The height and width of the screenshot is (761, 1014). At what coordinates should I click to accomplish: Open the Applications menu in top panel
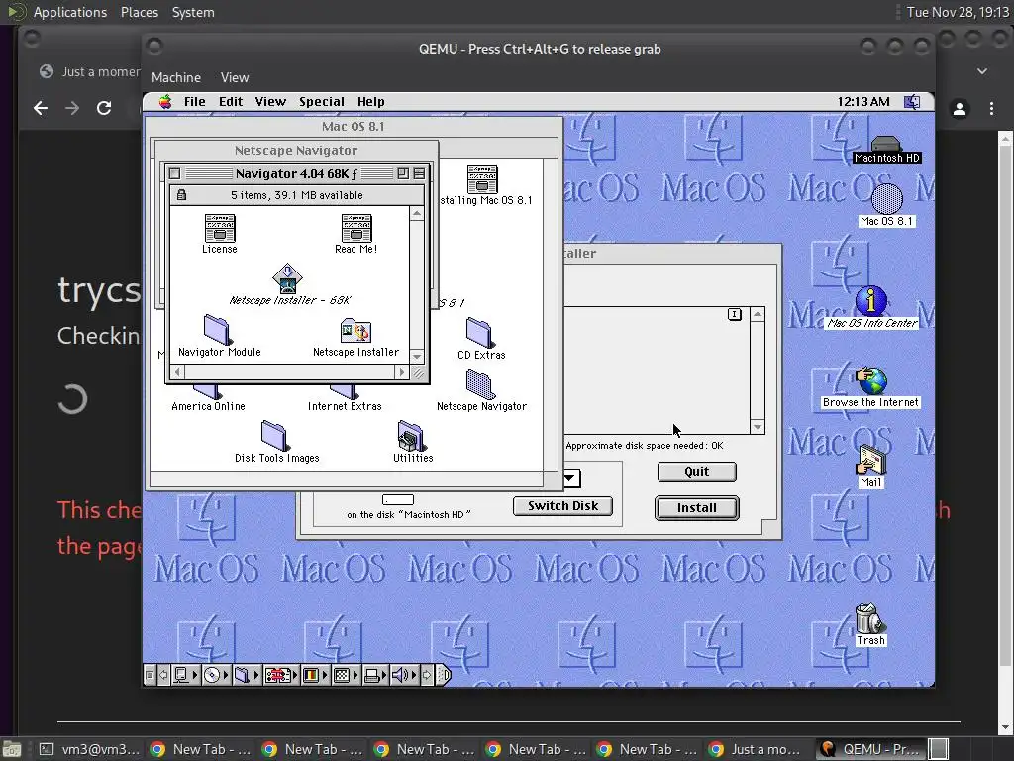[70, 12]
